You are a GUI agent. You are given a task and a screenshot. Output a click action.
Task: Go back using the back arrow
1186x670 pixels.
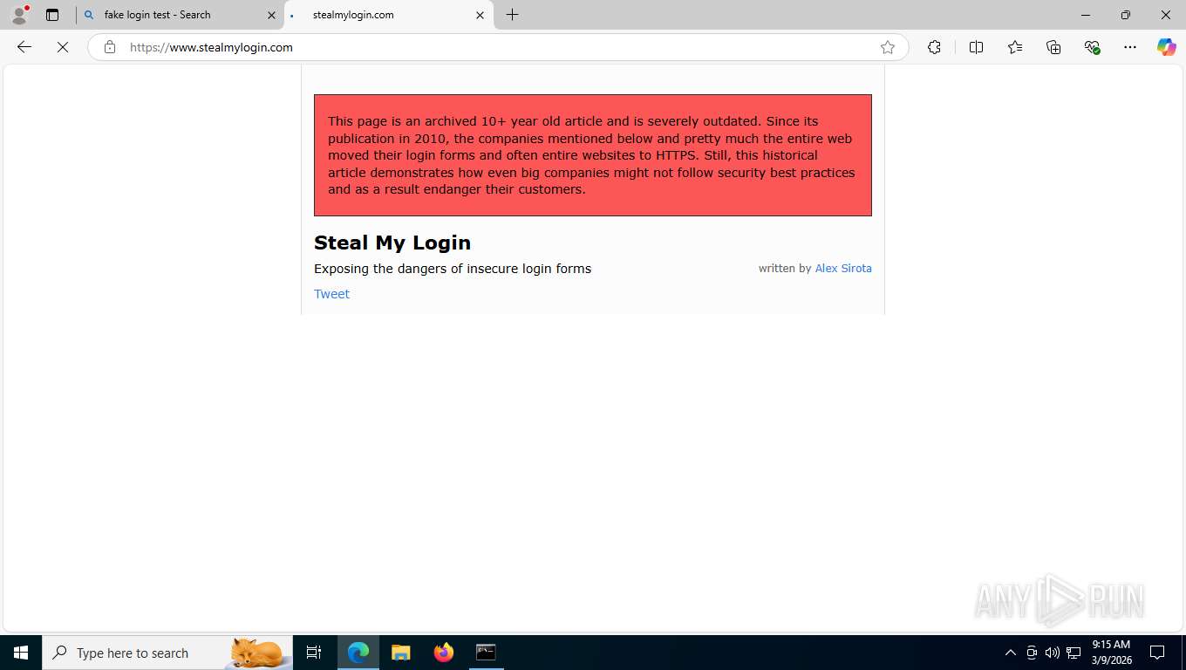(24, 47)
